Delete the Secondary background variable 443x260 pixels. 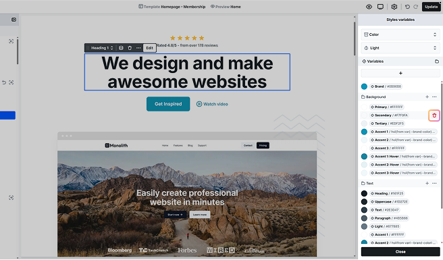pos(434,115)
